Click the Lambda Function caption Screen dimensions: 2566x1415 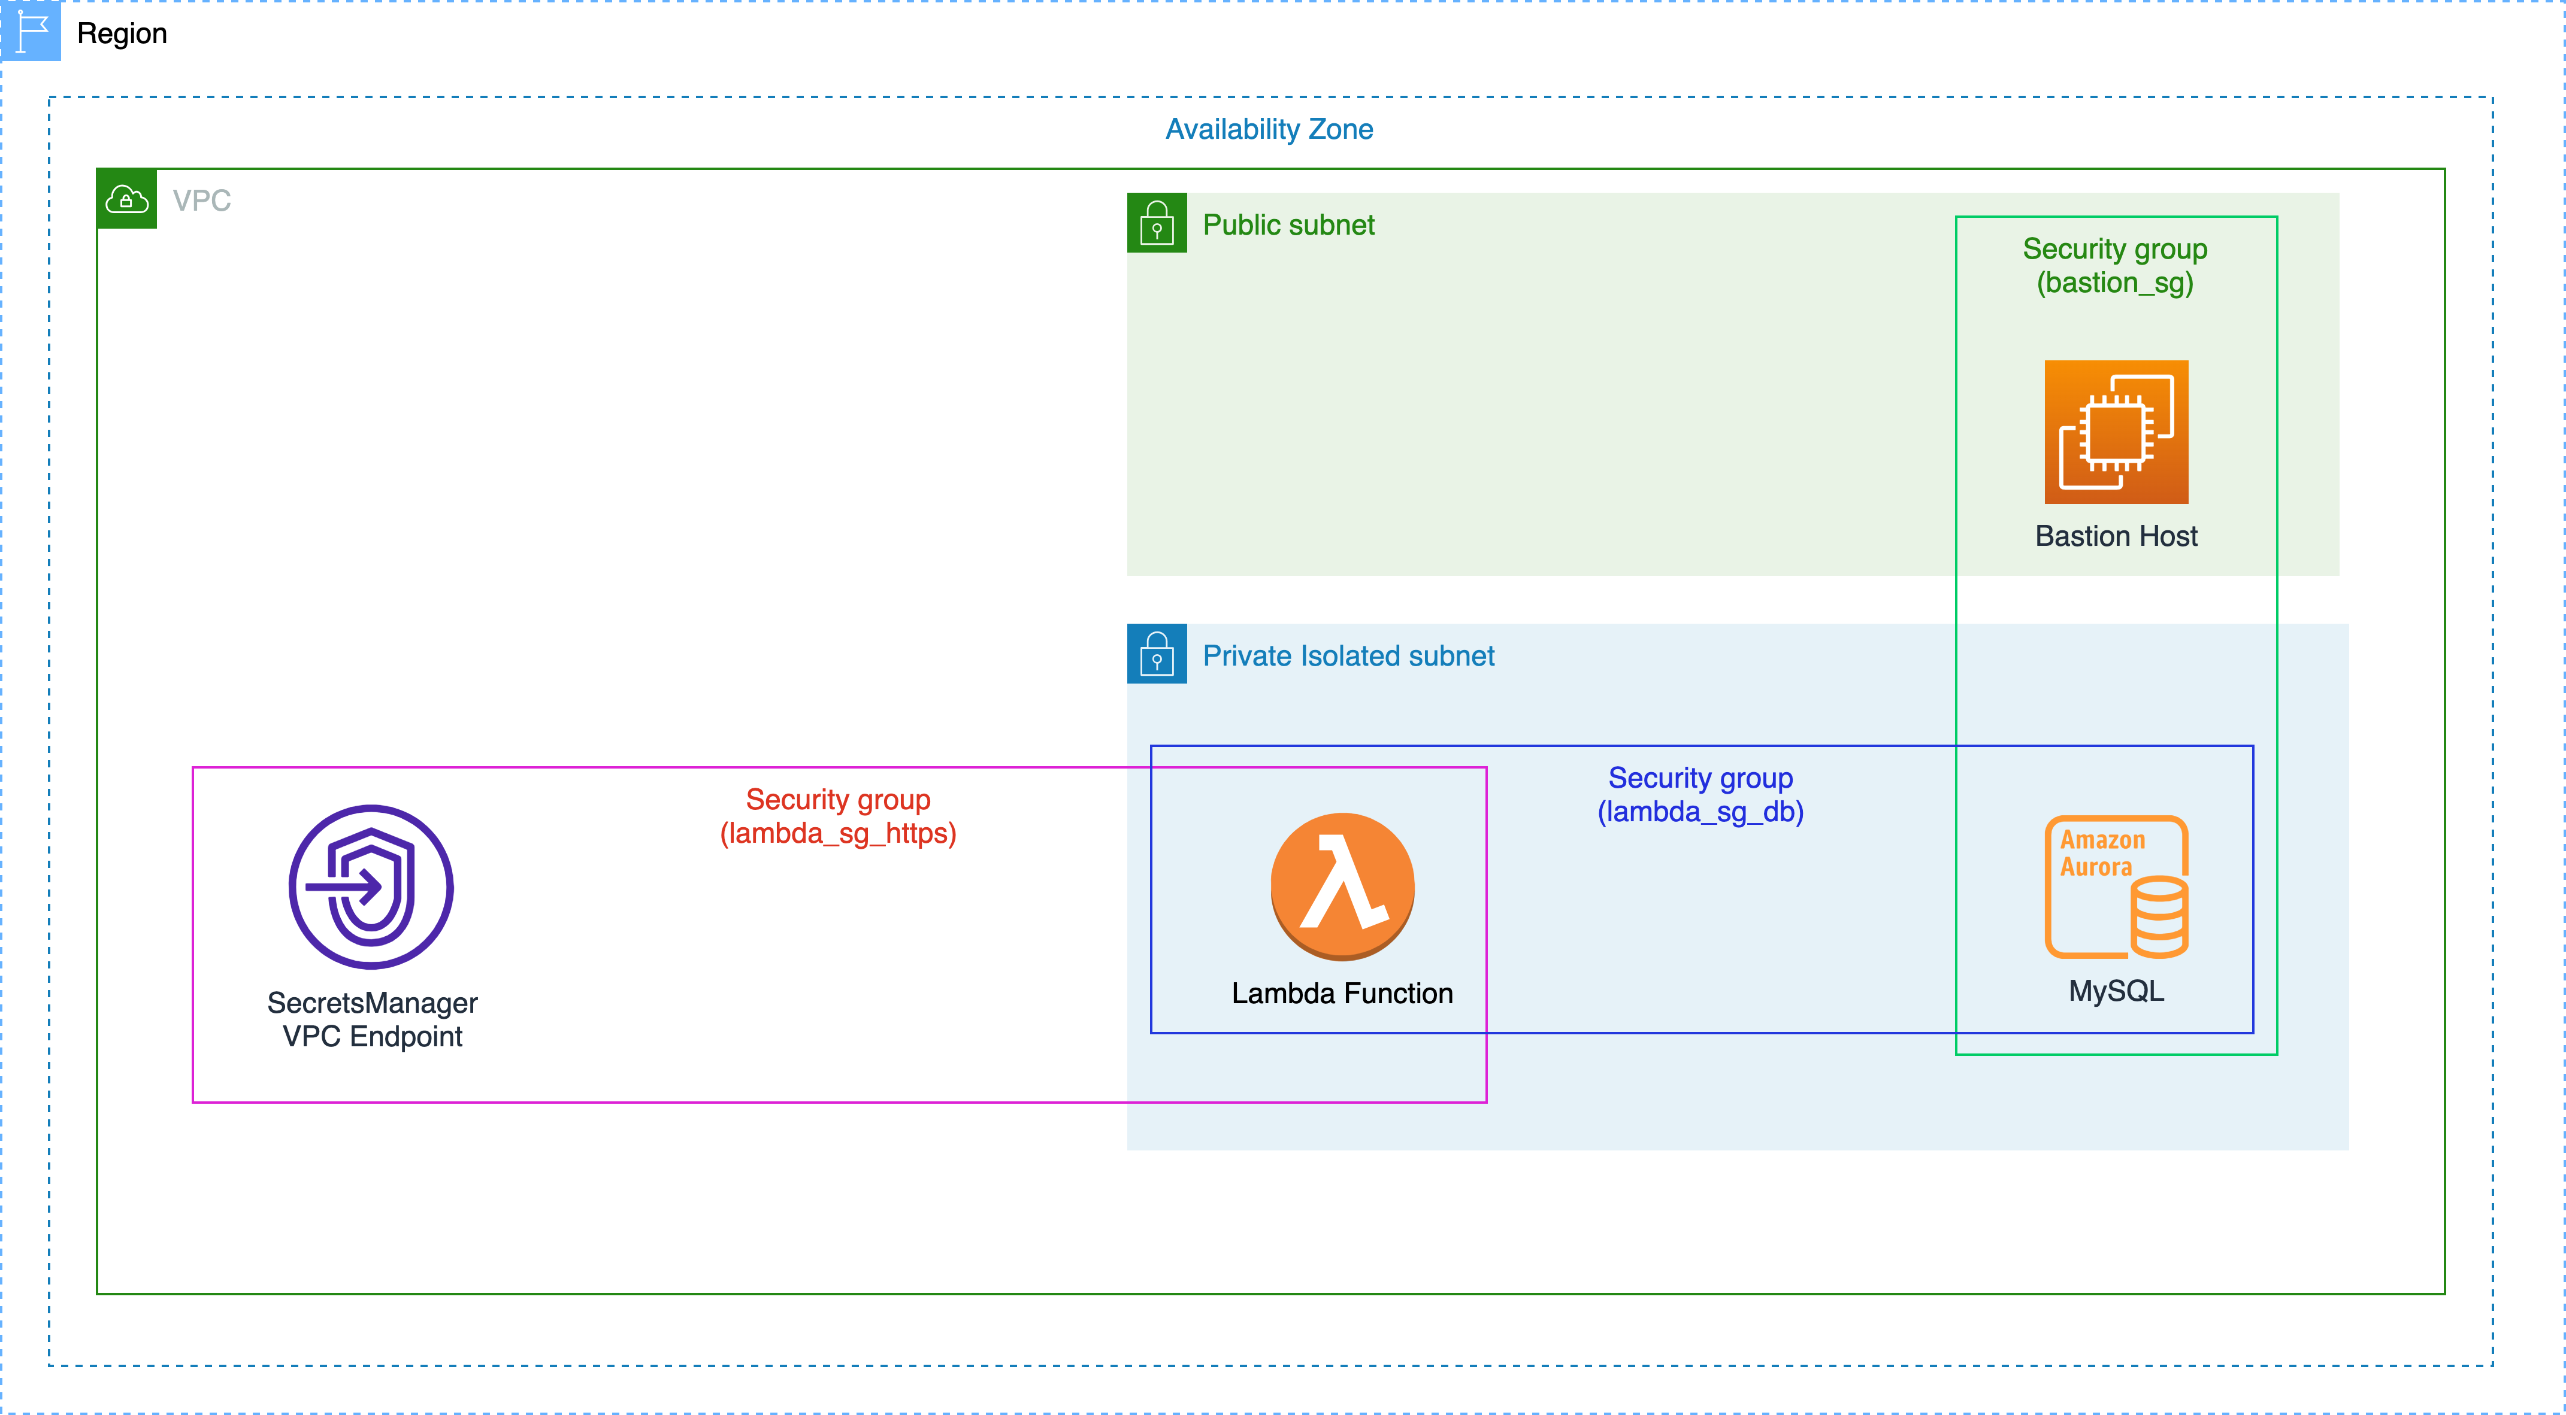point(1342,994)
